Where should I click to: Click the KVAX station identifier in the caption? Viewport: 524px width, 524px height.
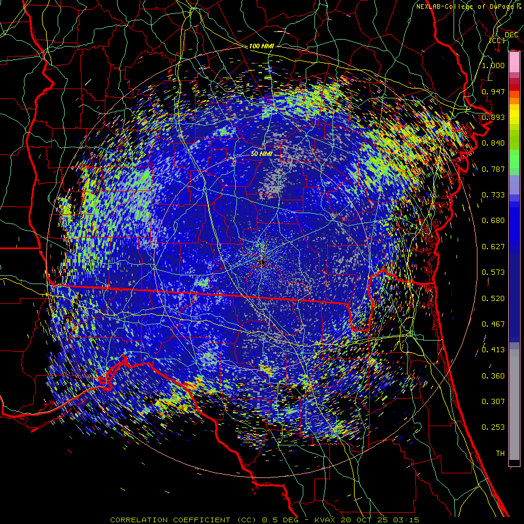pyautogui.click(x=324, y=520)
